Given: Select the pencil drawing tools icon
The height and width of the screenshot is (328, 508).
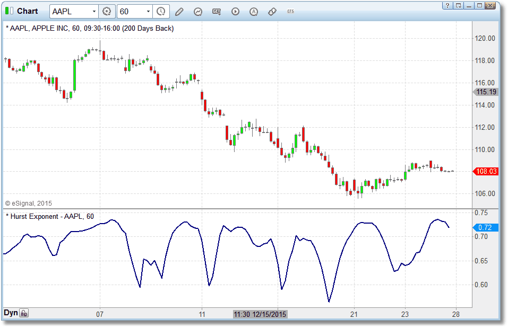Looking at the screenshot, I should coord(179,12).
